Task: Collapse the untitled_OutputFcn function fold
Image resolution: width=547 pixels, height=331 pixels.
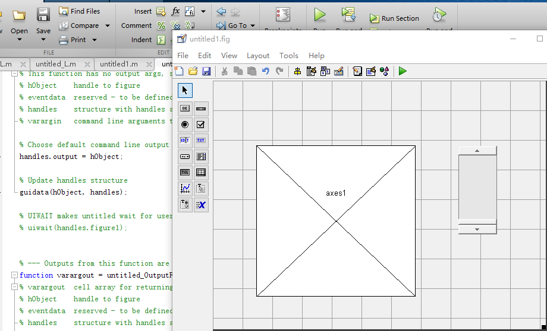Action: pyautogui.click(x=14, y=275)
